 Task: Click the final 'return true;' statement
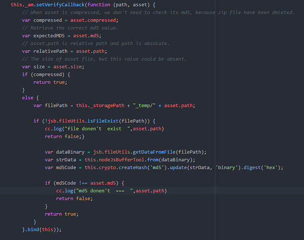(x=61, y=214)
